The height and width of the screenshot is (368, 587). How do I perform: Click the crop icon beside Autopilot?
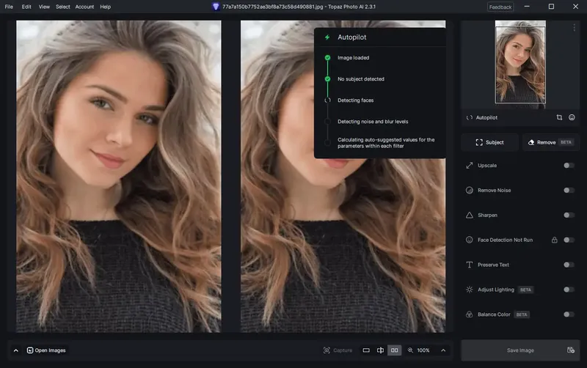pyautogui.click(x=559, y=117)
